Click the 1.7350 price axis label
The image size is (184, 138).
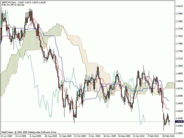tap(180, 51)
